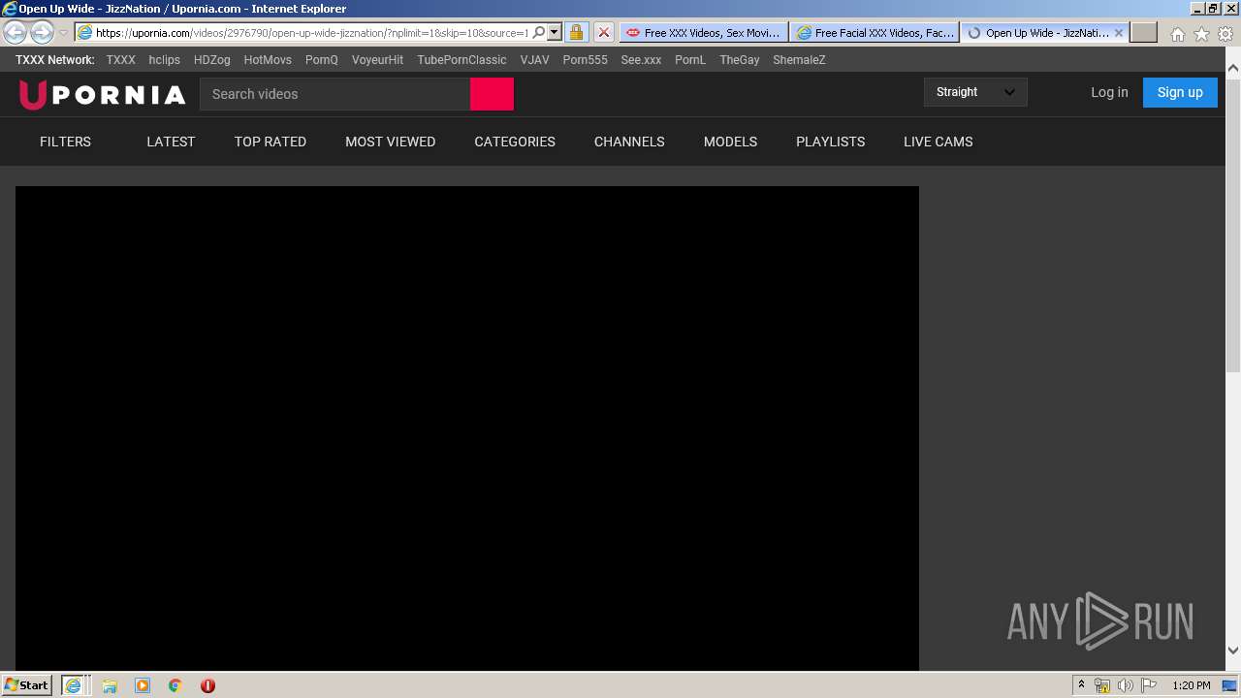Viewport: 1241px width, 698px height.
Task: Open the media player taskbar icon
Action: pyautogui.click(x=143, y=685)
